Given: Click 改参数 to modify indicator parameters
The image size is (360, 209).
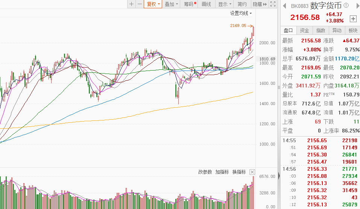Looking at the screenshot, I should tap(205, 172).
